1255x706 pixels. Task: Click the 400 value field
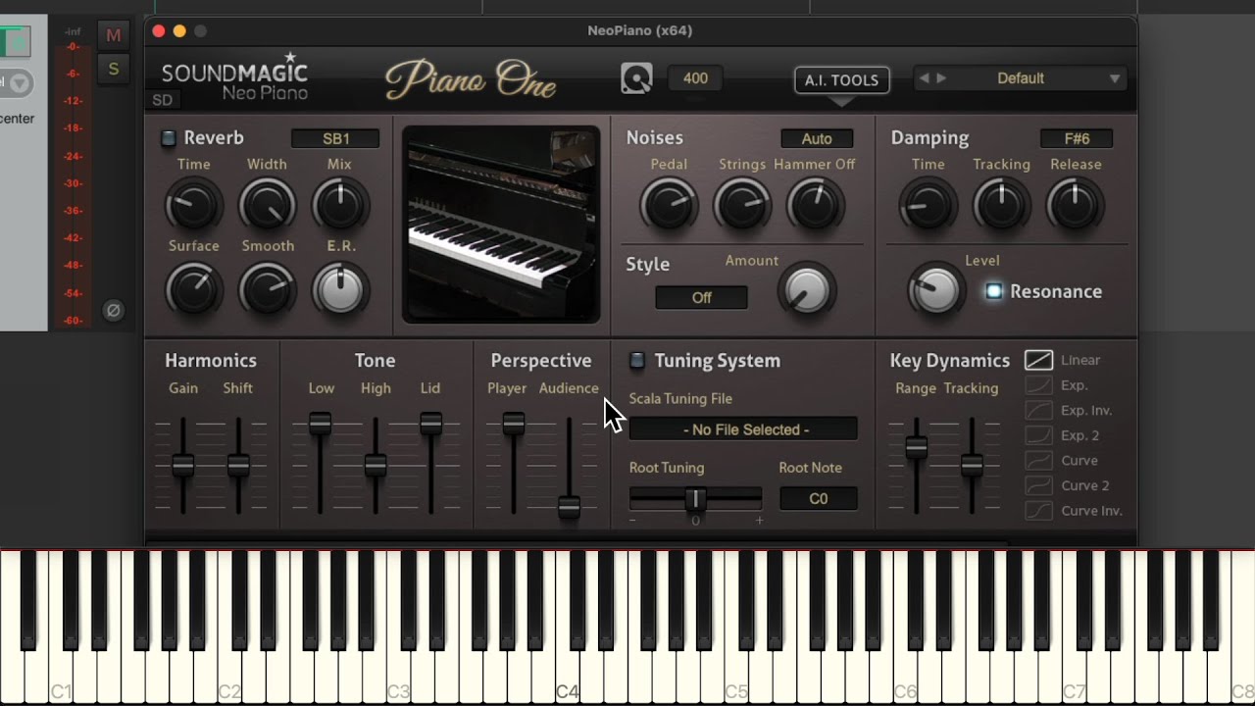[695, 78]
